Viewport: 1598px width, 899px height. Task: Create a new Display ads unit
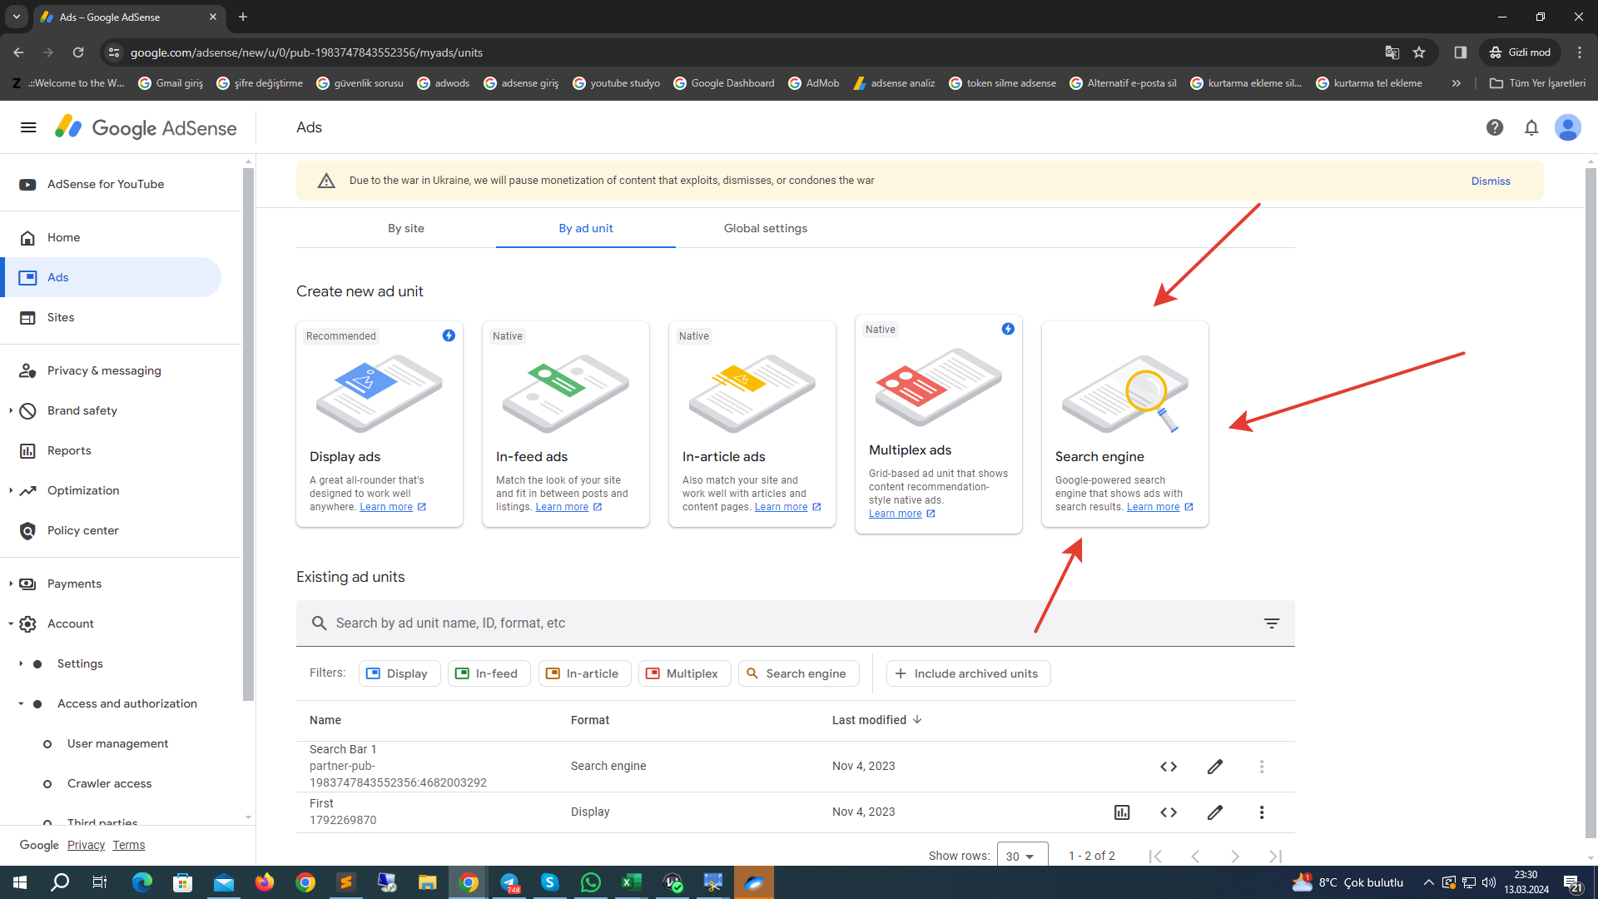(380, 424)
